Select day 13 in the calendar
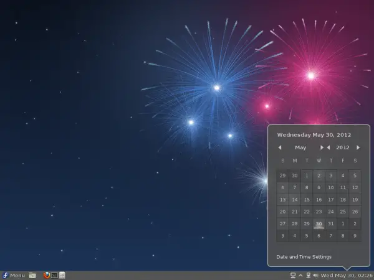The height and width of the screenshot is (280, 374). (x=282, y=200)
